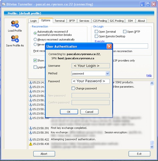Open the Help link
The image size is (158, 161).
[149, 75]
